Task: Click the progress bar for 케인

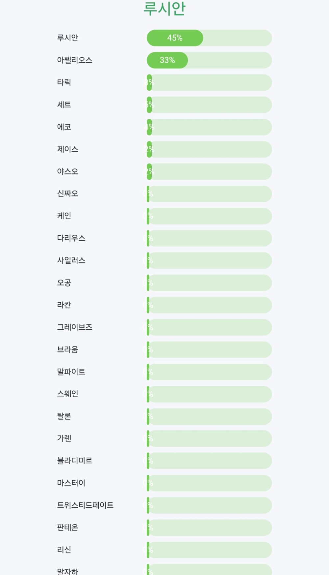Action: coord(209,216)
